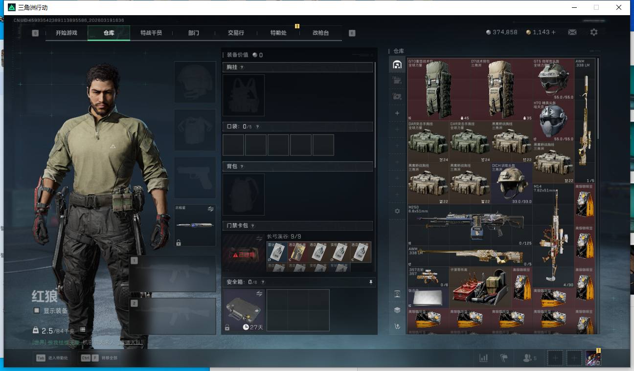Enable the 显示装备 checkbox
The image size is (634, 371).
[x=36, y=310]
